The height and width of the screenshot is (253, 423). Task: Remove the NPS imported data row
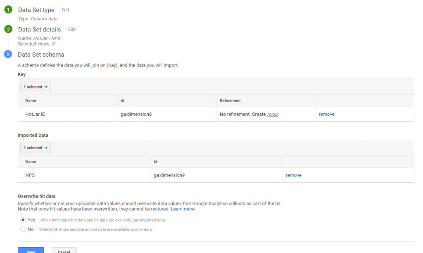294,175
